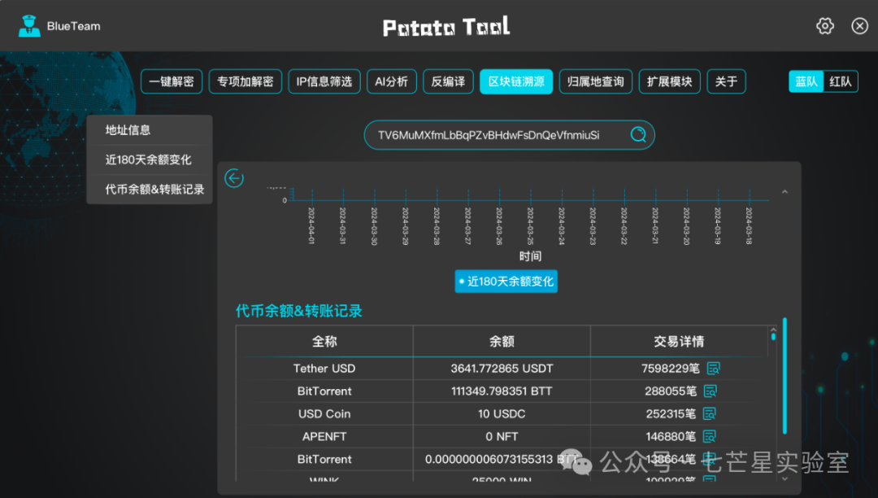Open the 专项加解密 tab
The width and height of the screenshot is (878, 498).
pyautogui.click(x=246, y=82)
